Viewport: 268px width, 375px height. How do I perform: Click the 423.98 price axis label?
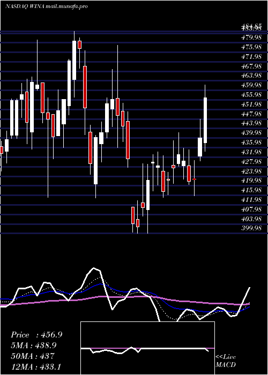pyautogui.click(x=251, y=171)
